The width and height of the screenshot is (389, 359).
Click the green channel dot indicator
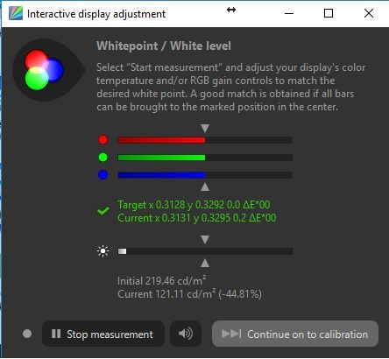tap(103, 158)
